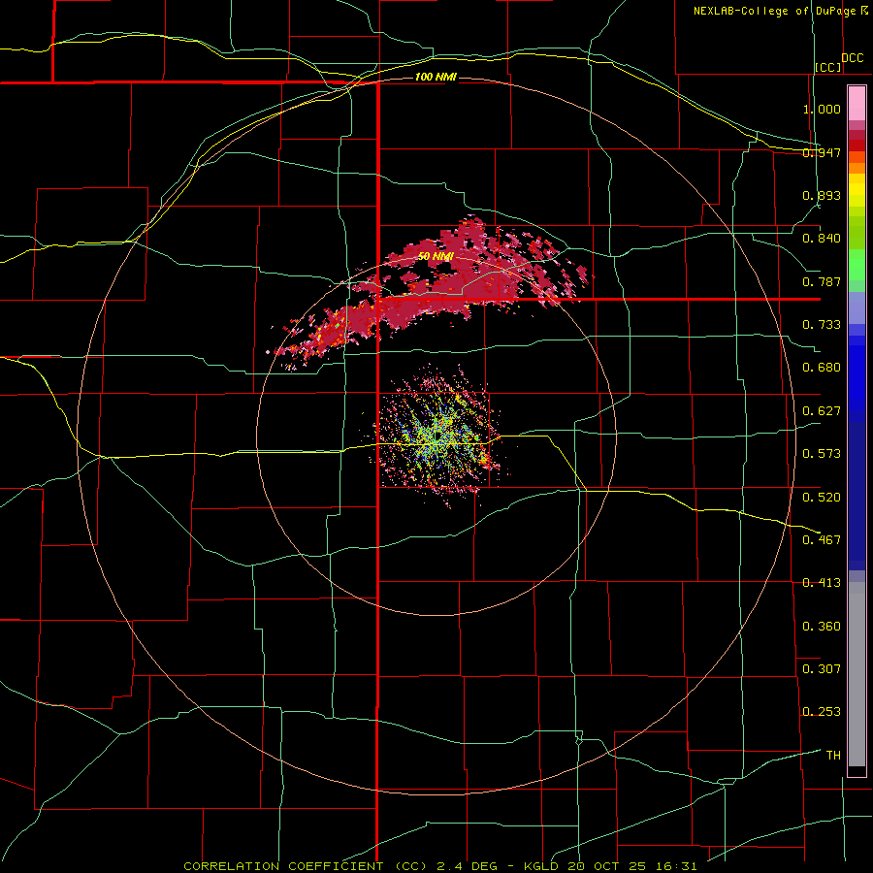The width and height of the screenshot is (873, 873).
Task: Select the 0.680 scale value
Action: point(822,368)
